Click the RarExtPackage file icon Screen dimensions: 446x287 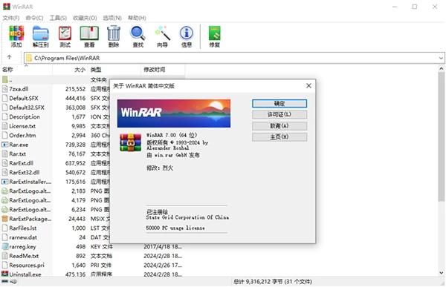(5, 219)
